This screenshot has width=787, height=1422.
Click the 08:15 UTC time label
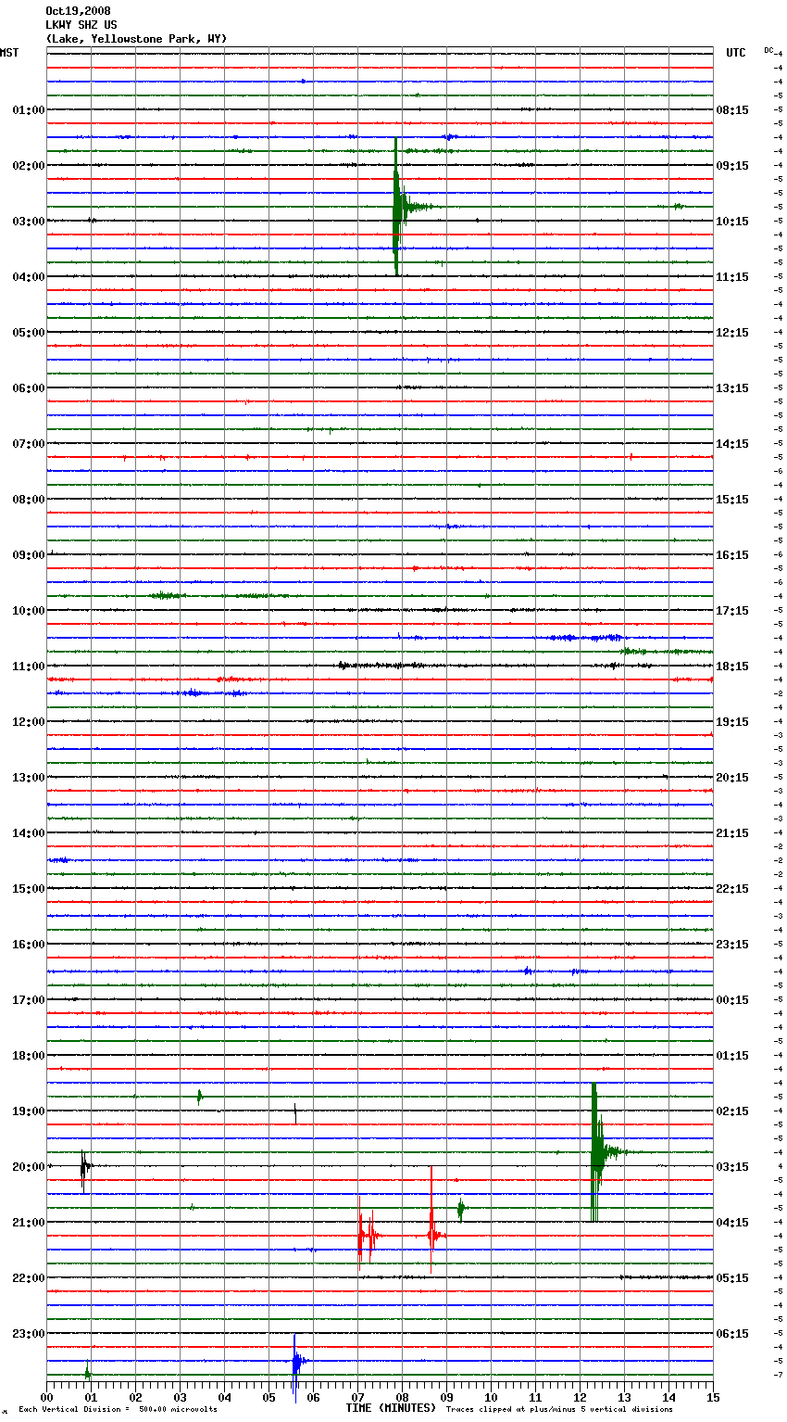tap(732, 110)
